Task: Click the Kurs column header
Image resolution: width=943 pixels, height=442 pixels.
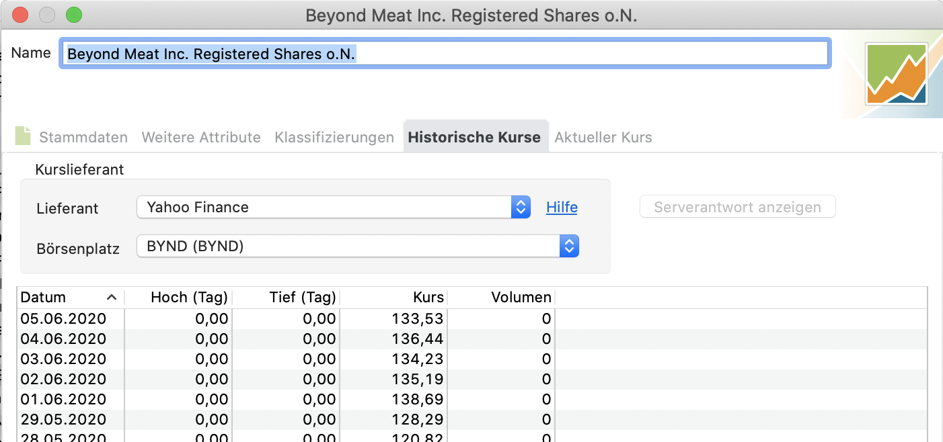Action: (428, 298)
